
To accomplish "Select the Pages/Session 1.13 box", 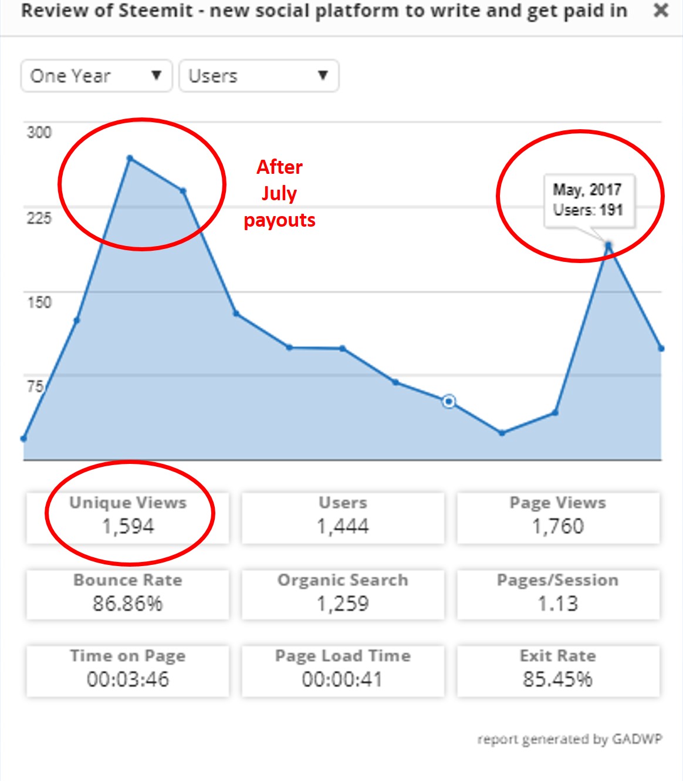I will 558,594.
